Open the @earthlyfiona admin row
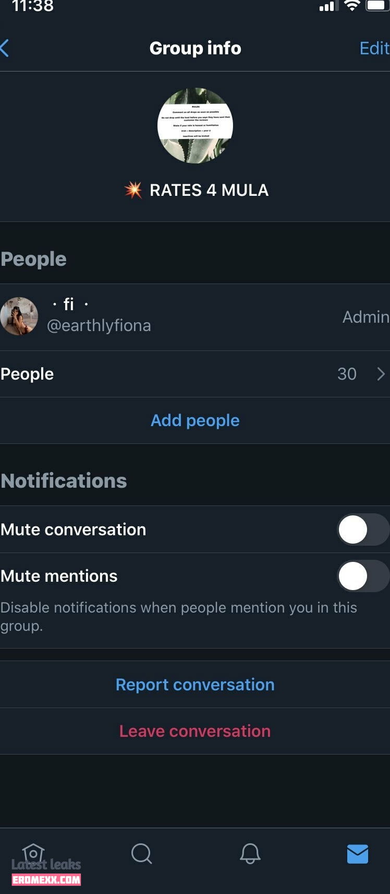Viewport: 390px width, 894px height. pos(195,317)
